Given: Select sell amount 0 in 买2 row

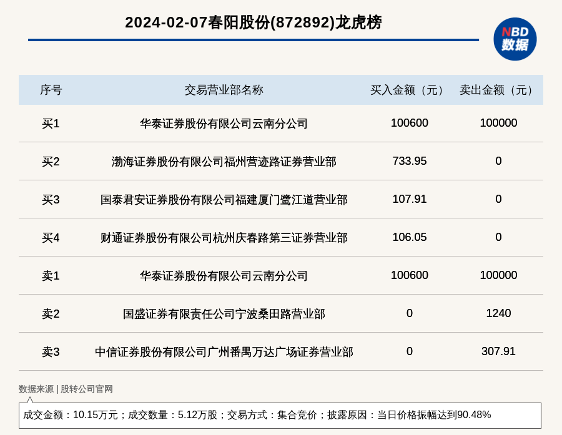Looking at the screenshot, I should [x=498, y=161].
